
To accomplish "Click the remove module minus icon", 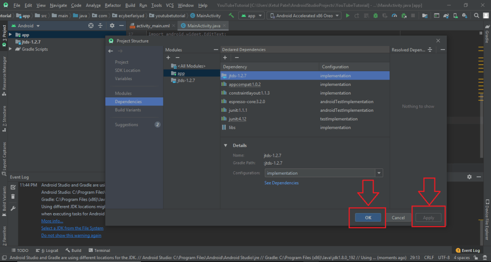I will (177, 58).
